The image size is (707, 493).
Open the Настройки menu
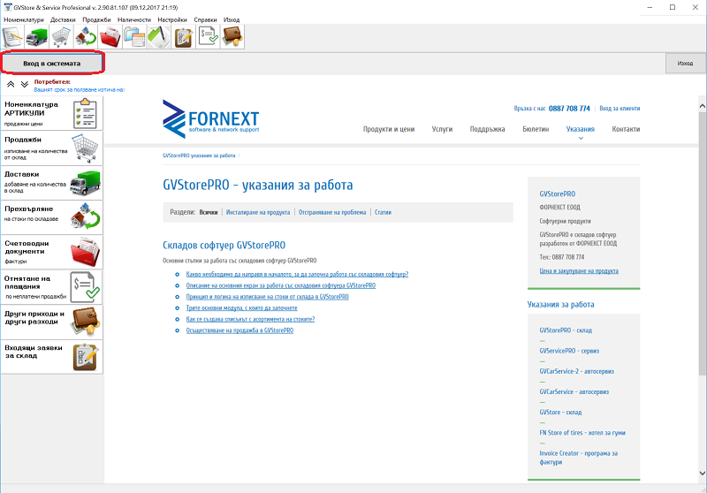click(x=172, y=19)
